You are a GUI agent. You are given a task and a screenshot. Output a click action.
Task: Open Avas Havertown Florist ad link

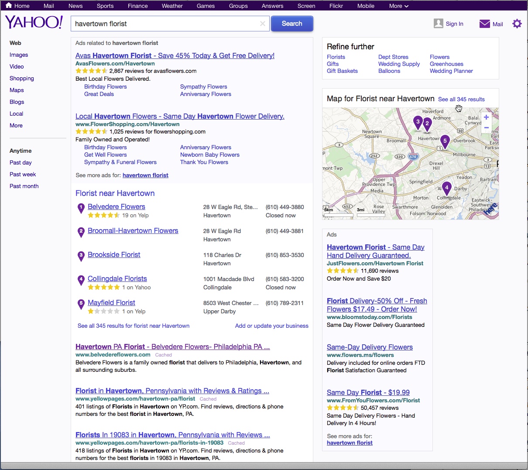[175, 55]
